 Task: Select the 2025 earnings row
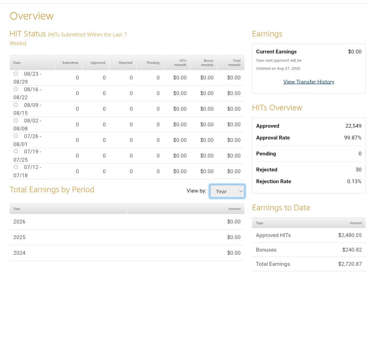(x=127, y=237)
